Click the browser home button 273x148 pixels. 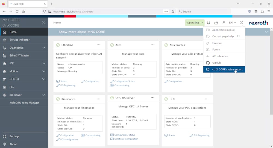point(23,11)
